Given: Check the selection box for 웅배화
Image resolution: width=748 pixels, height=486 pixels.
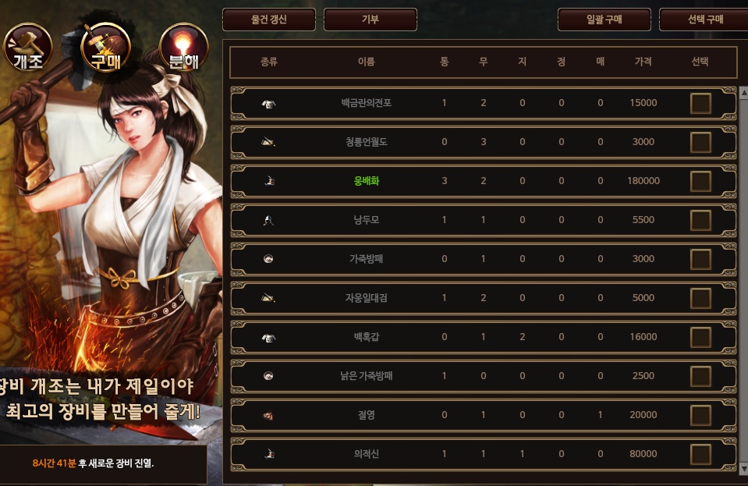Looking at the screenshot, I should (700, 181).
